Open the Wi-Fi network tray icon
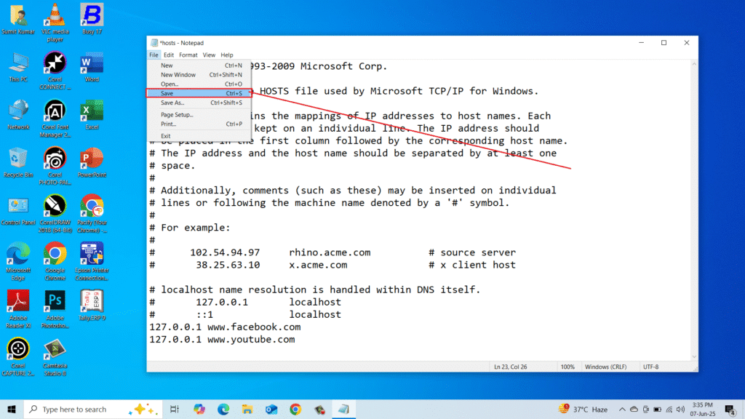 pyautogui.click(x=669, y=410)
